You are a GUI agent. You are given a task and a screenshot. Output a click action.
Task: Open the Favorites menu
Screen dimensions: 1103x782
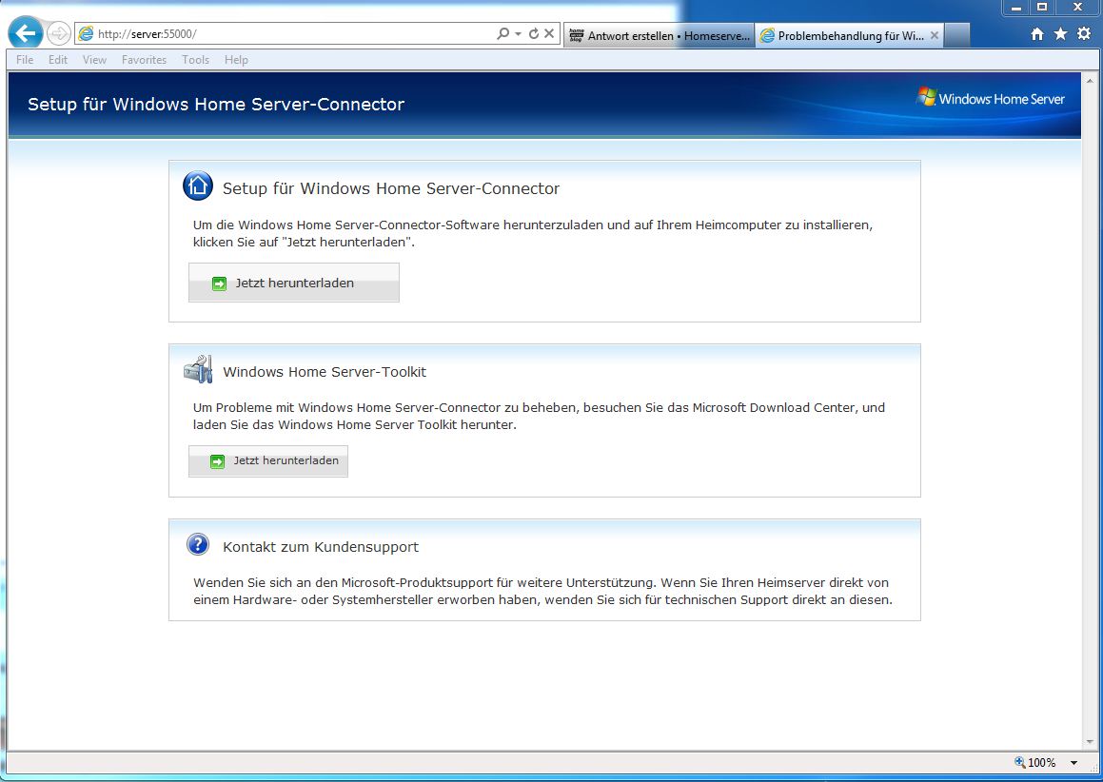(x=144, y=60)
